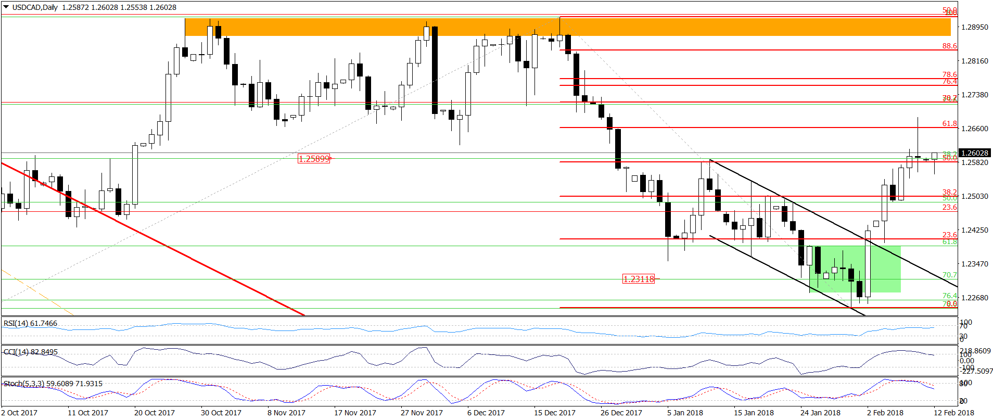
Task: Click the USDCAD,Daily chart title
Action: click(35, 7)
